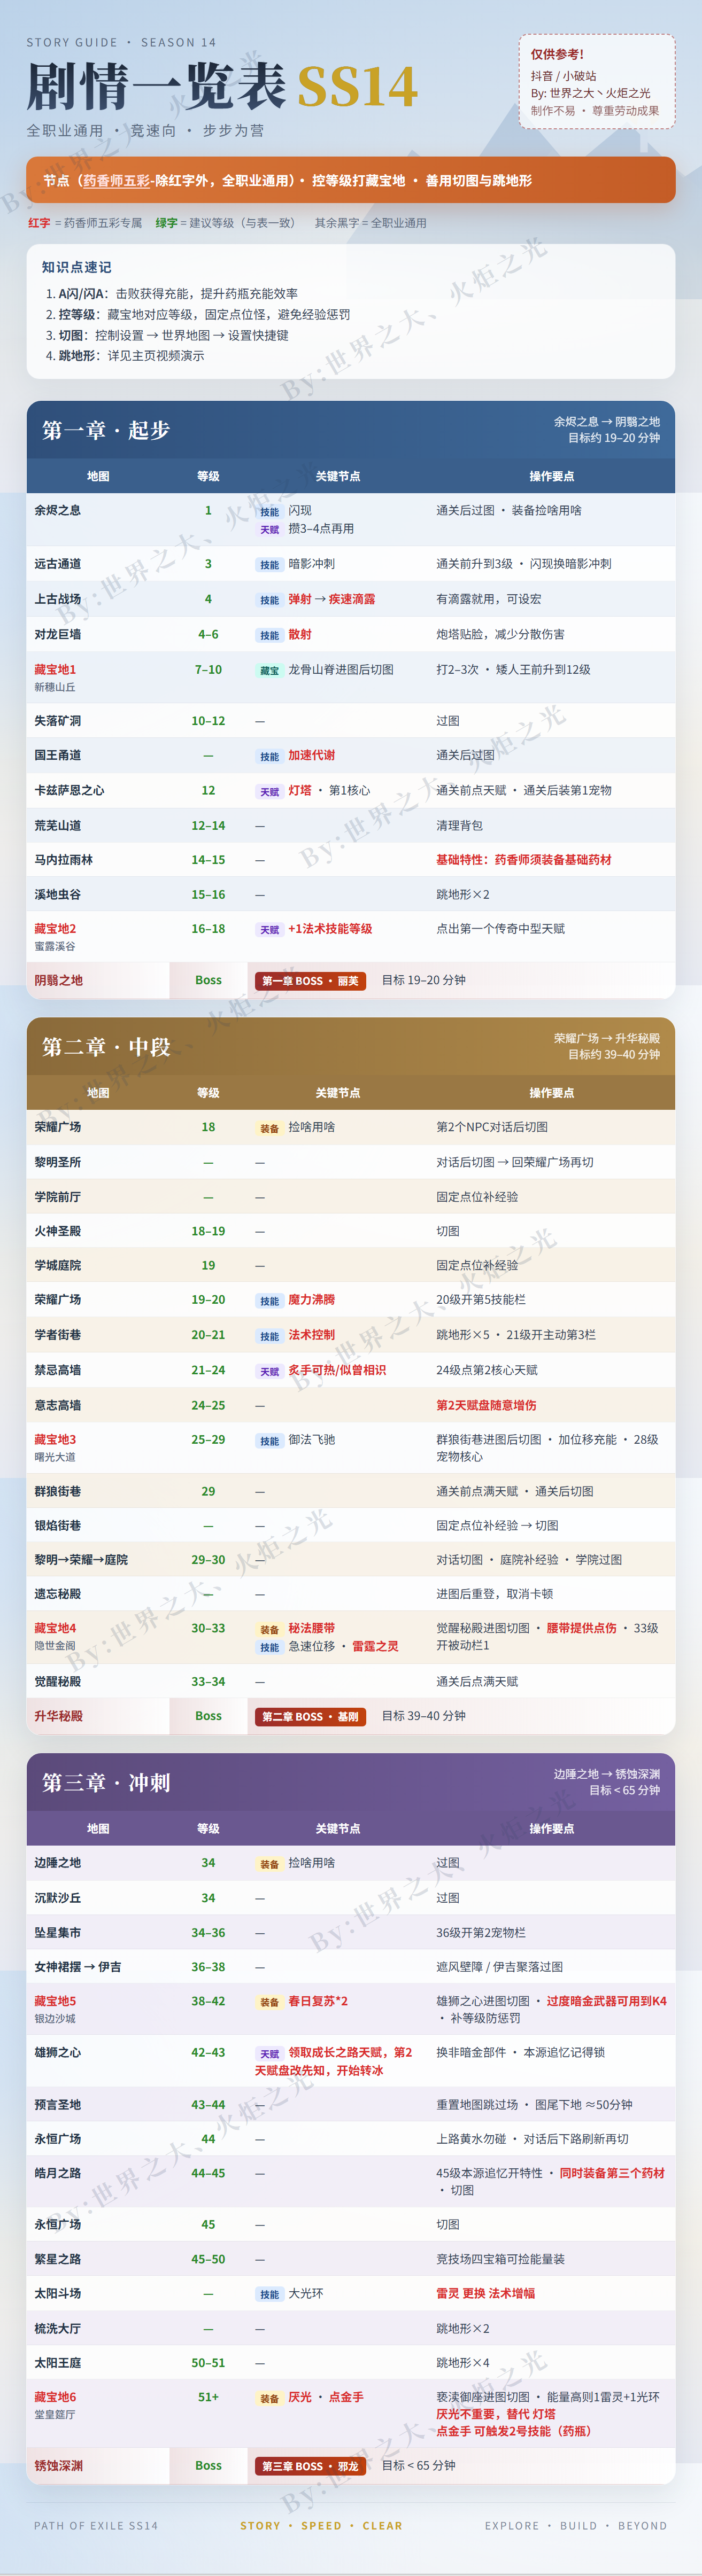Click the 抖音 / 小破站 credit line

pos(563,76)
